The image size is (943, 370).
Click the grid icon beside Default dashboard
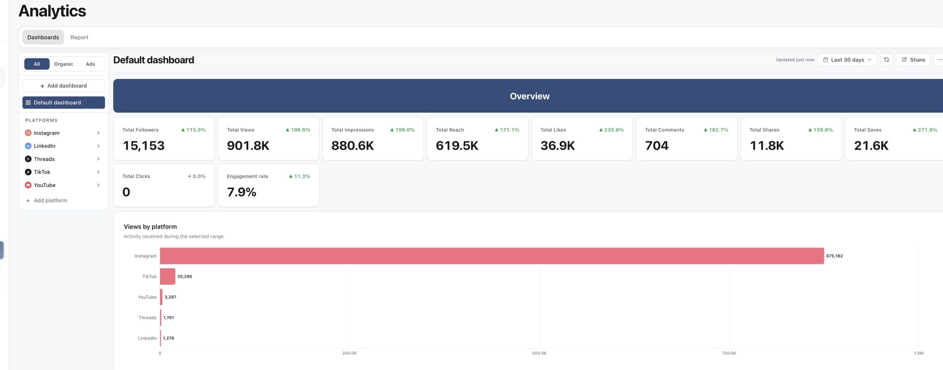28,102
